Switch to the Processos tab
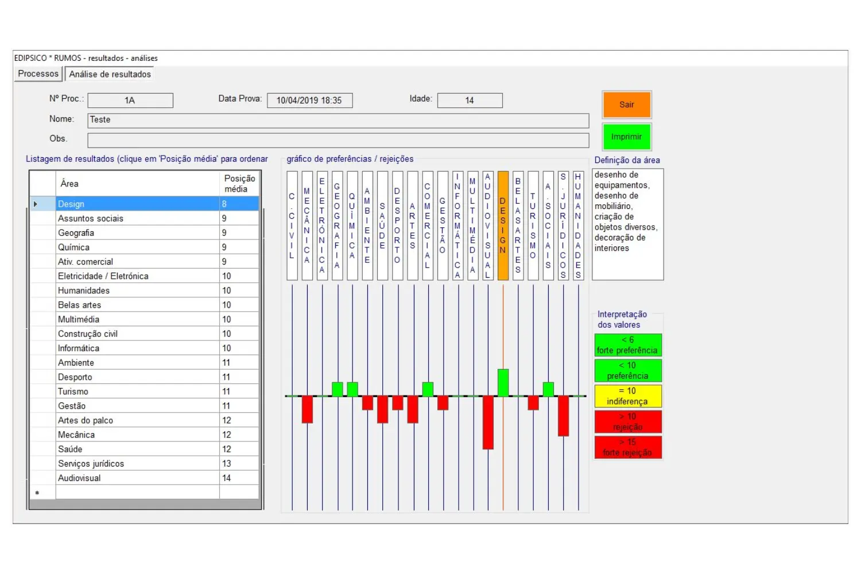Viewport: 861px width, 574px height. pyautogui.click(x=38, y=74)
